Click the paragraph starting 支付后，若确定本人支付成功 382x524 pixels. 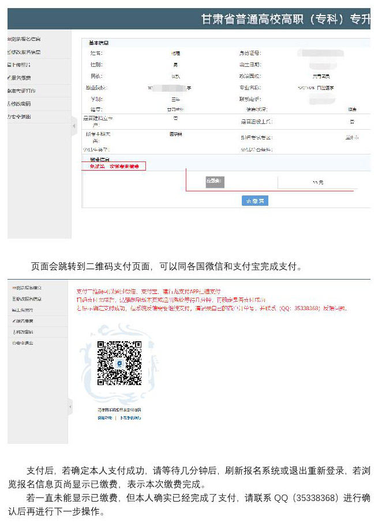189,477
